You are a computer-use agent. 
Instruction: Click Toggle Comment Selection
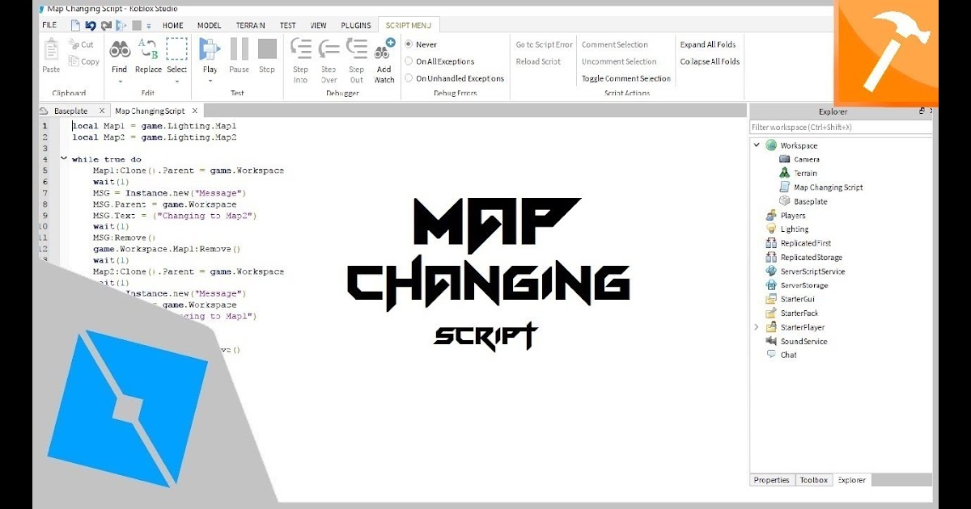tap(626, 78)
